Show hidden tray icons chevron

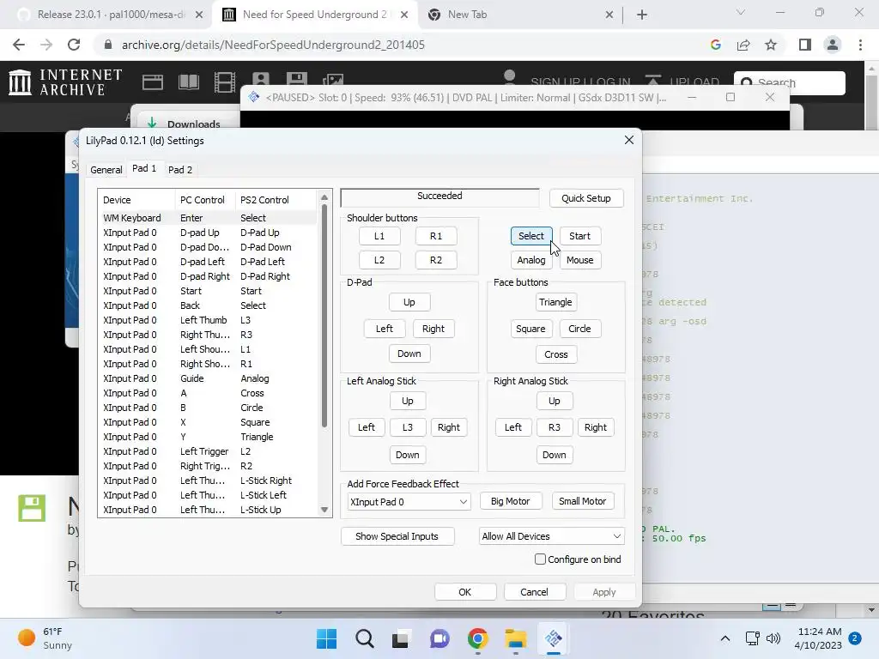(724, 638)
